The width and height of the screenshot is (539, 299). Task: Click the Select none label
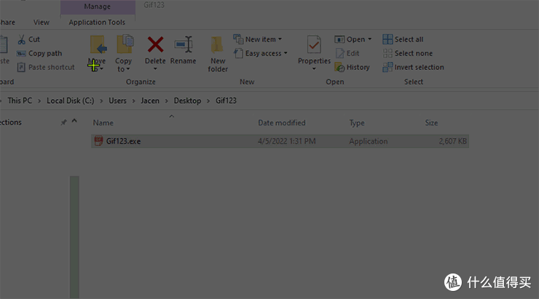click(x=414, y=53)
